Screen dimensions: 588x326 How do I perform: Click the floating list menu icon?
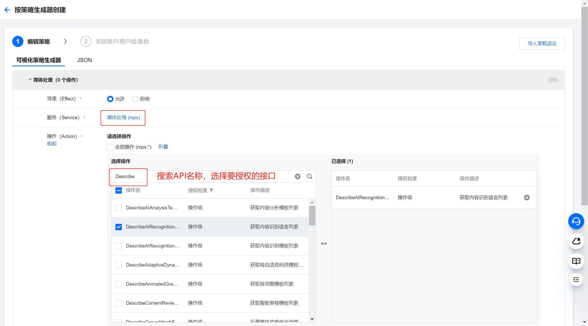click(576, 280)
